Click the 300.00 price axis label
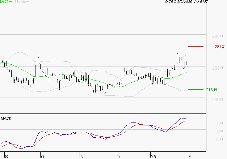 coord(218,36)
